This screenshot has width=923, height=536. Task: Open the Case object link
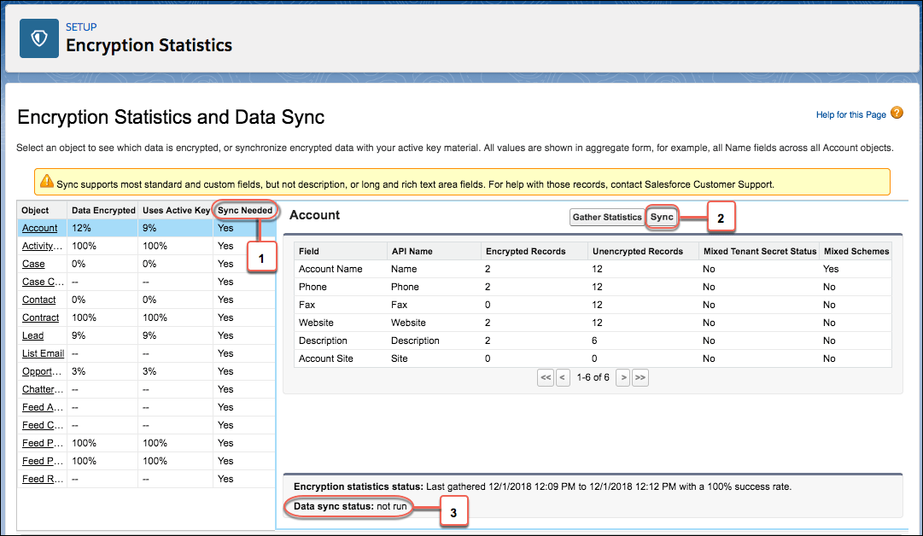click(33, 264)
